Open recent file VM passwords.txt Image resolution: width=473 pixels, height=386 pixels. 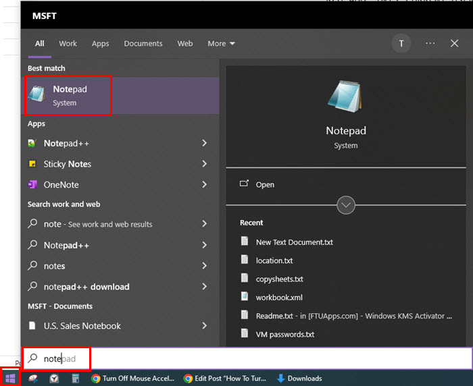[x=284, y=334]
